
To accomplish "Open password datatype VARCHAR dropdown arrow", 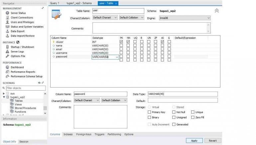I will (117, 57).
